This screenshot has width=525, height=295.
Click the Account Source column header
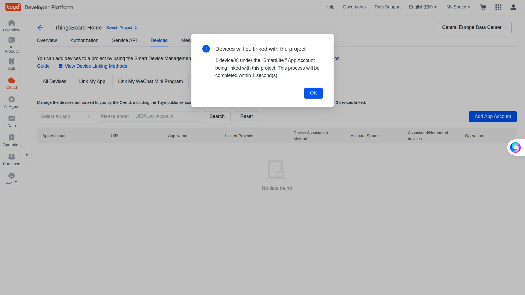[x=365, y=136]
